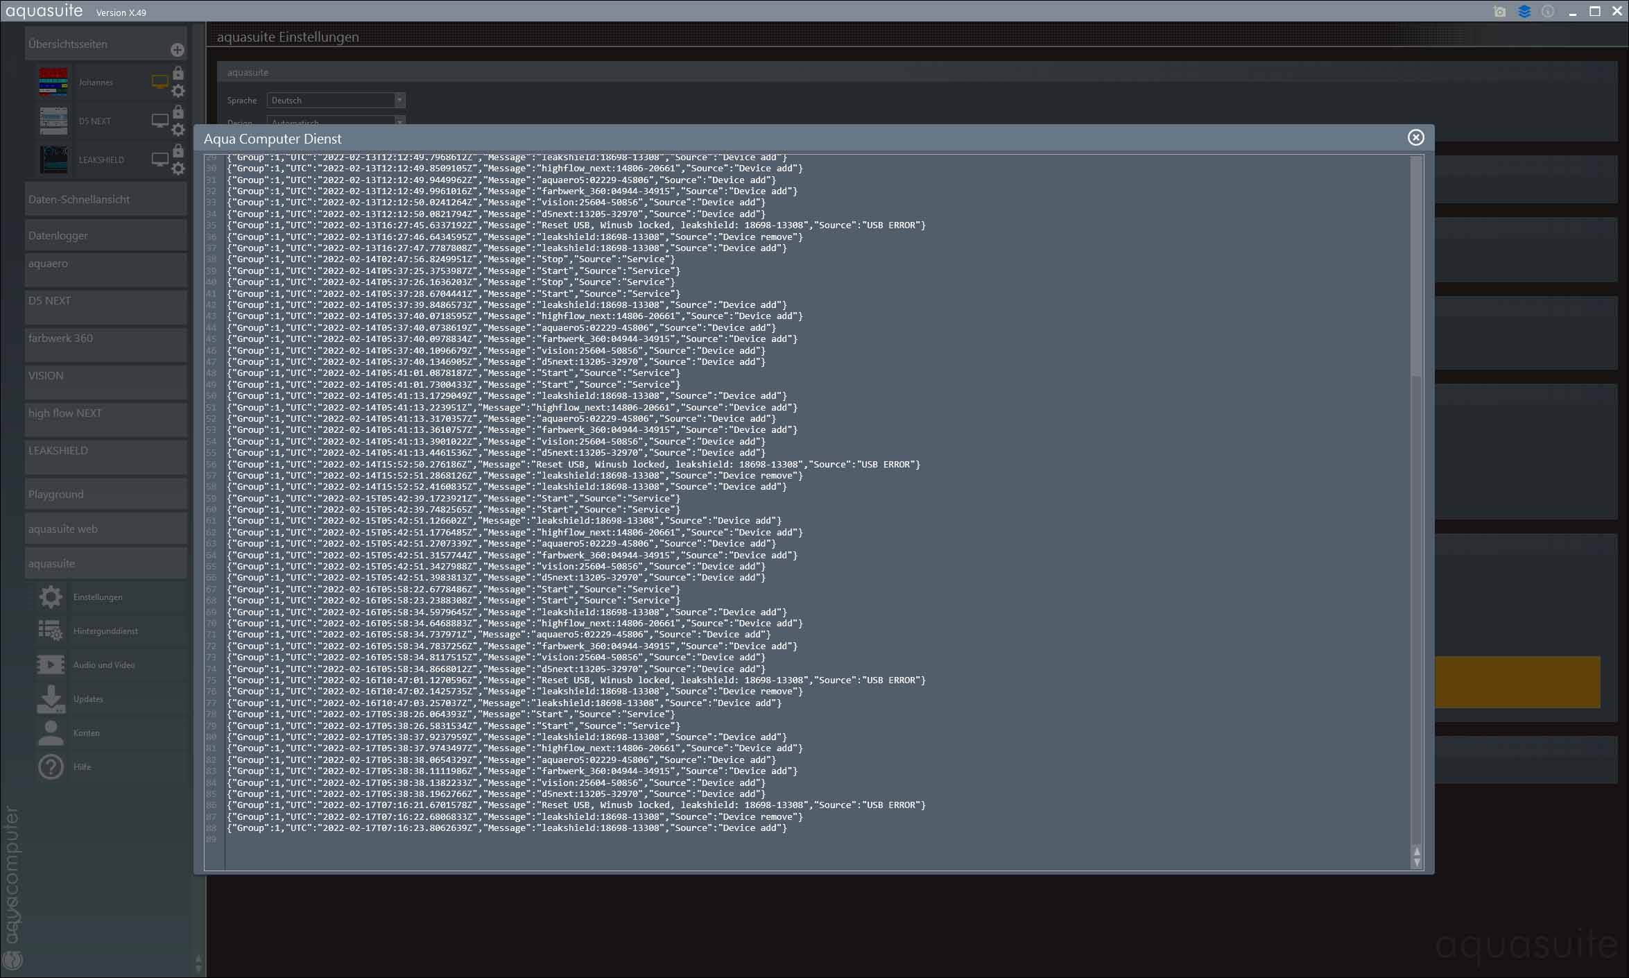Click the scroll down arrow in log dialog
This screenshot has height=978, width=1629.
pos(1416,862)
